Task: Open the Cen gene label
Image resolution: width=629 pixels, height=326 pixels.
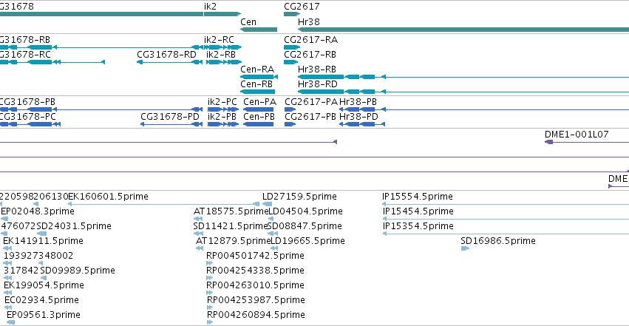Action: [248, 22]
